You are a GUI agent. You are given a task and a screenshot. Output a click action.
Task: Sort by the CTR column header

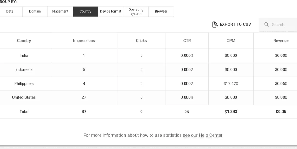click(187, 40)
